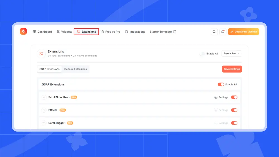Expand the Scroll Smoother row

(x=44, y=97)
